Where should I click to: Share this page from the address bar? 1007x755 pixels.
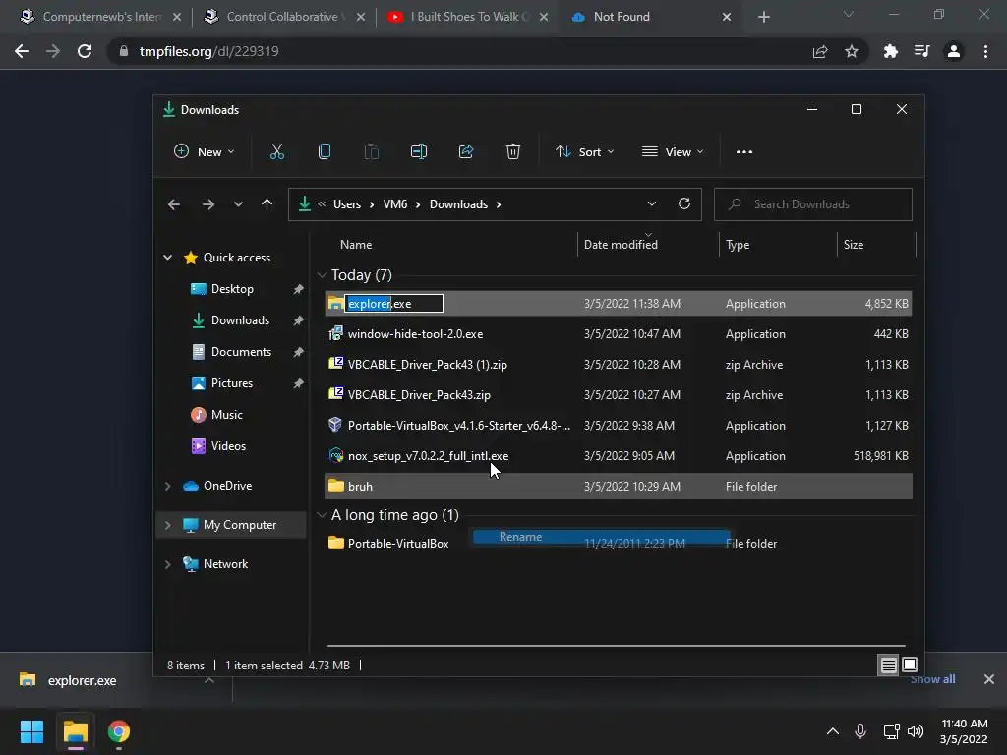(x=820, y=51)
